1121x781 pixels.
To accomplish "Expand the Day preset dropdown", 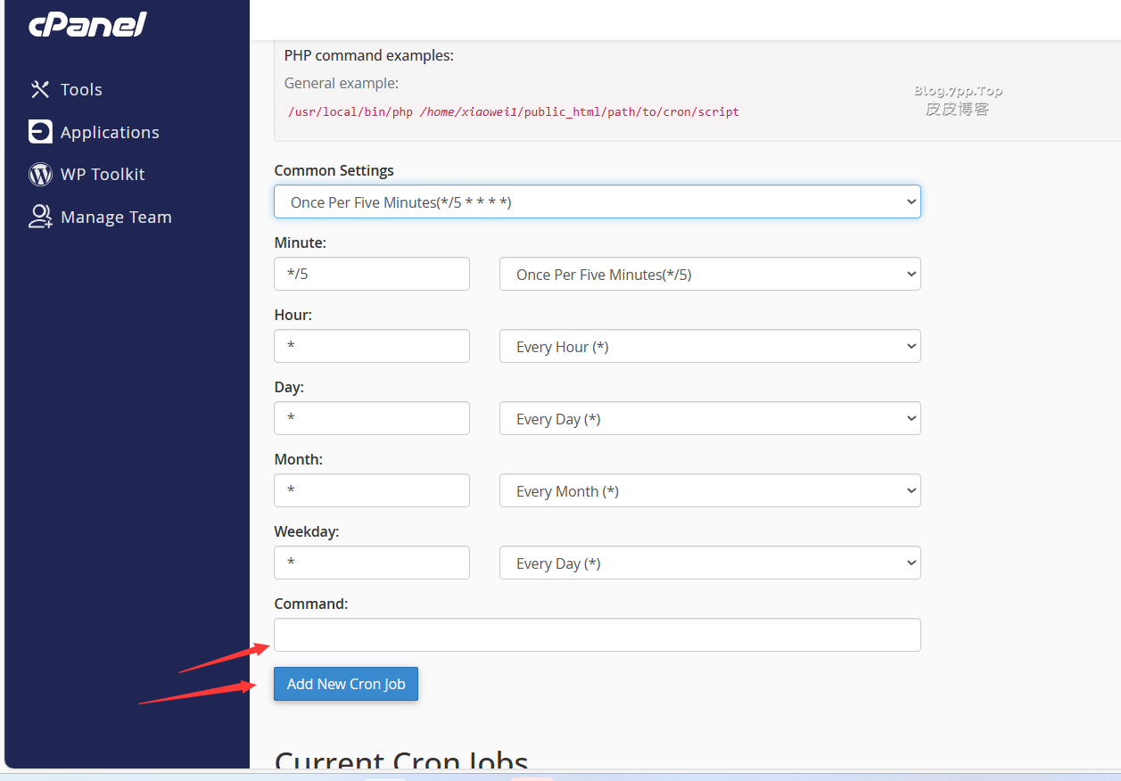I will coord(709,419).
